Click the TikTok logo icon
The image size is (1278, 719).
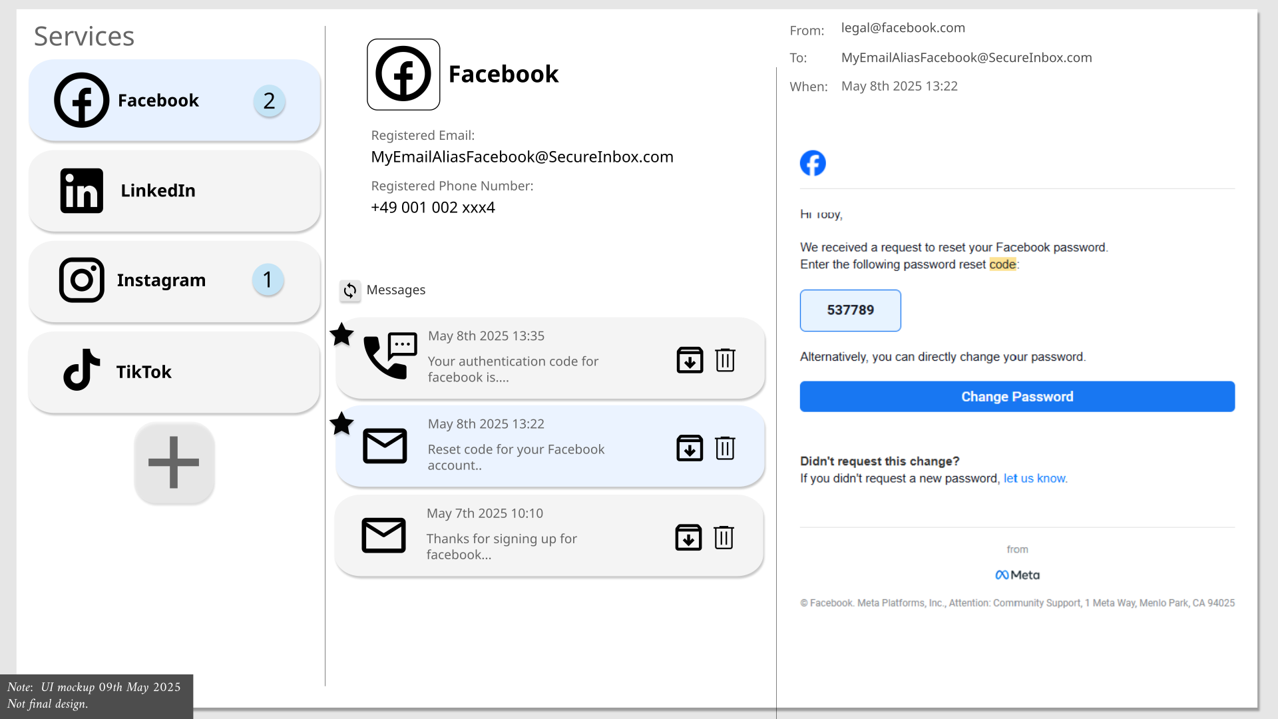click(81, 370)
